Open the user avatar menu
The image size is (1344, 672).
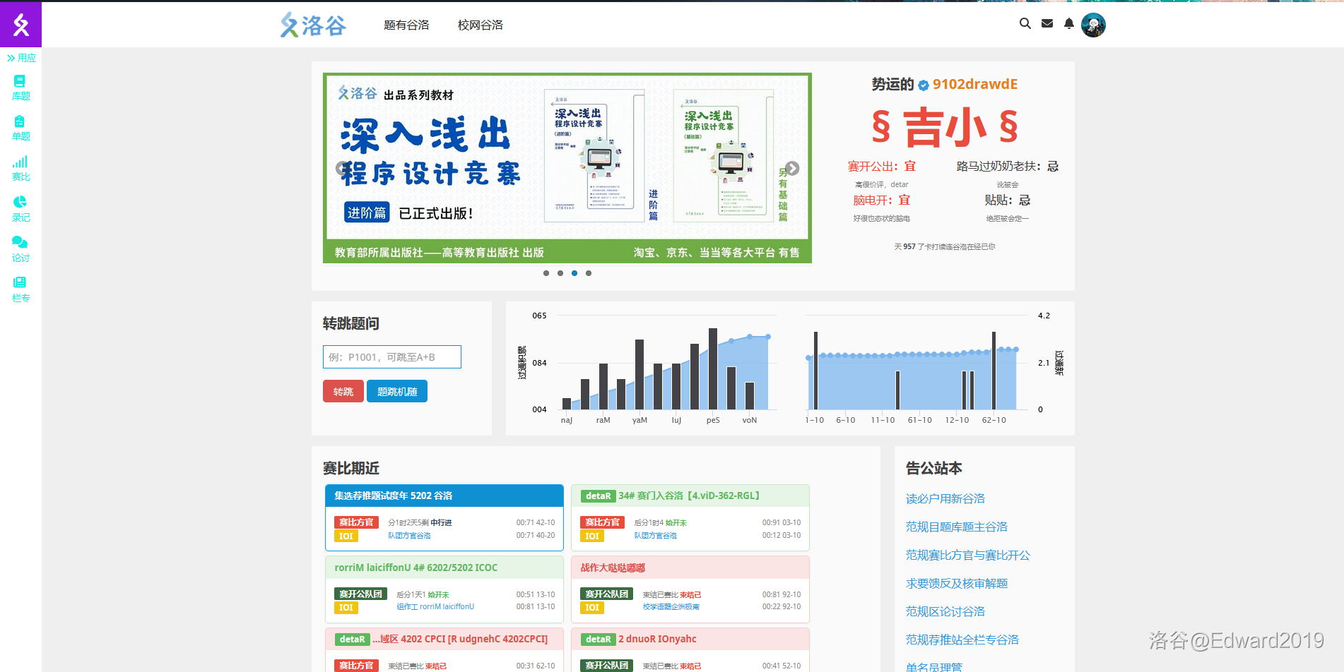[x=1093, y=25]
